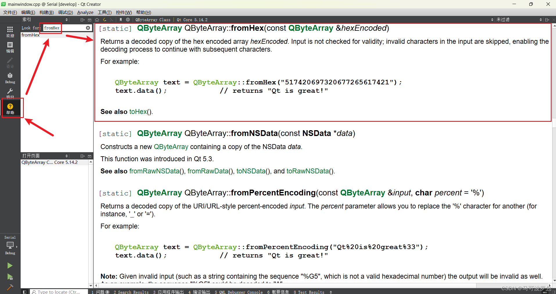Run the project with green play button

click(x=10, y=266)
